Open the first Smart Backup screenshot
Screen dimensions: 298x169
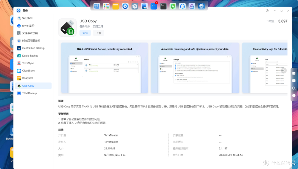[105, 68]
